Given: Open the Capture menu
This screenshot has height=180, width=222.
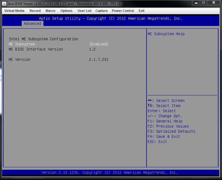Looking at the screenshot, I should pyautogui.click(x=102, y=11).
